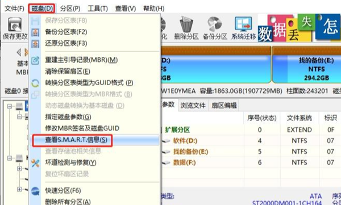The height and width of the screenshot is (205, 341).
Task: Click the 文件系统 column header
Action: (x=300, y=118)
